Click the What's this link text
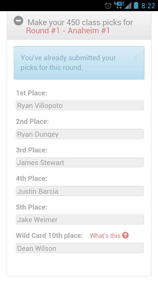 [x=105, y=236]
